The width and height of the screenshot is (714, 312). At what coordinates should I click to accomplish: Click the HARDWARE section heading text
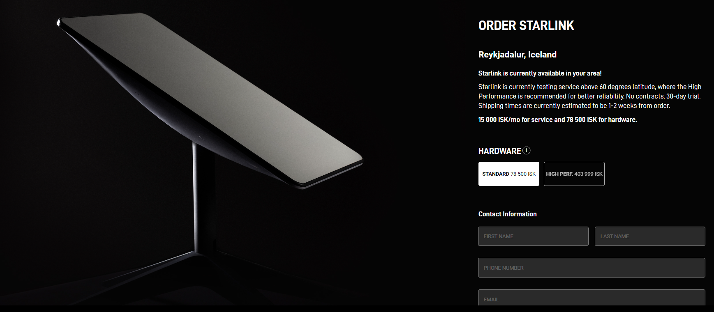(499, 151)
